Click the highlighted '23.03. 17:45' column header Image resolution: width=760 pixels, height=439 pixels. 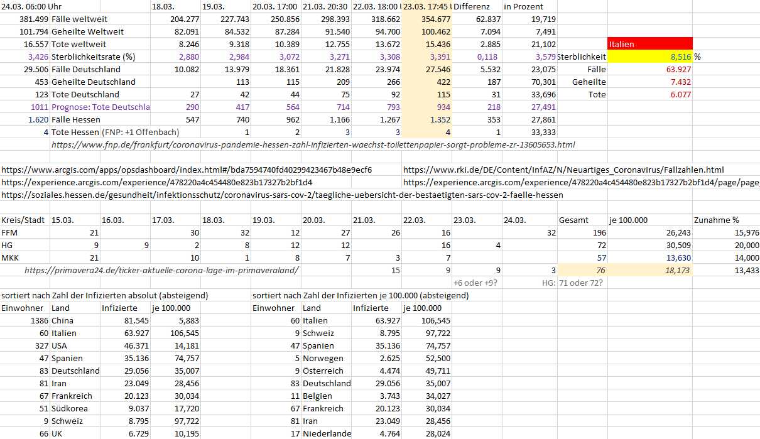427,6
